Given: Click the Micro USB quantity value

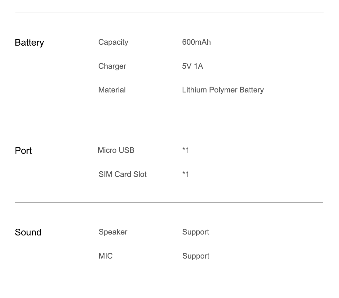Looking at the screenshot, I should click(x=186, y=150).
